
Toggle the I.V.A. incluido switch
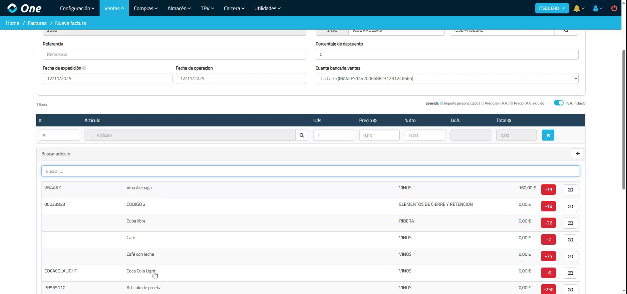tap(558, 103)
